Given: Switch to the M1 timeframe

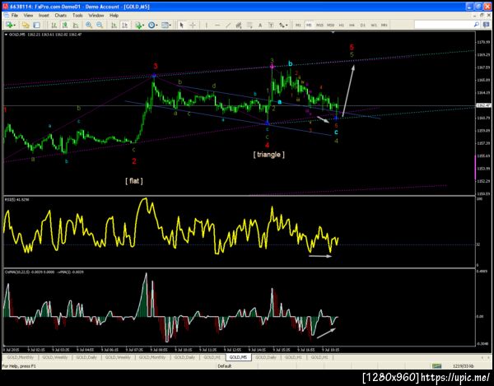Looking at the screenshot, I should pos(298,26).
